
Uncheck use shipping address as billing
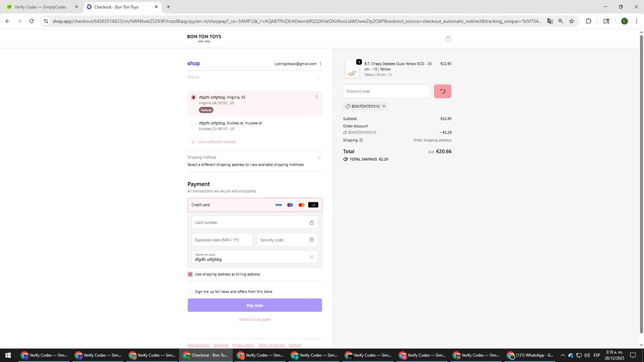tap(190, 275)
